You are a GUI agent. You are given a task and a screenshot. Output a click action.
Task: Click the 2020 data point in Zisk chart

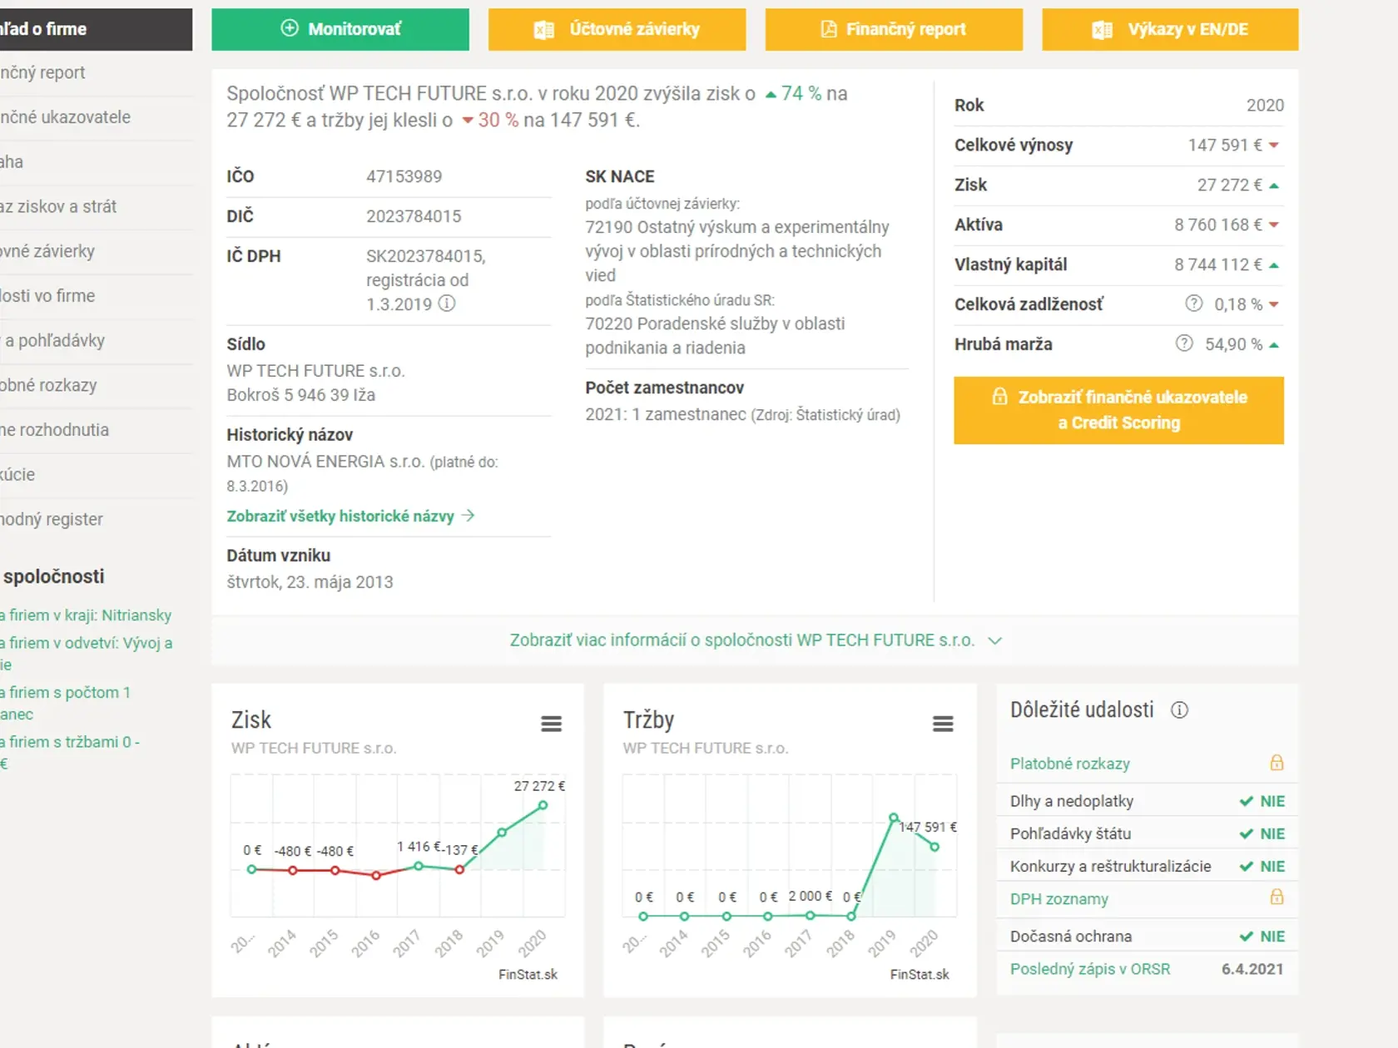point(543,805)
